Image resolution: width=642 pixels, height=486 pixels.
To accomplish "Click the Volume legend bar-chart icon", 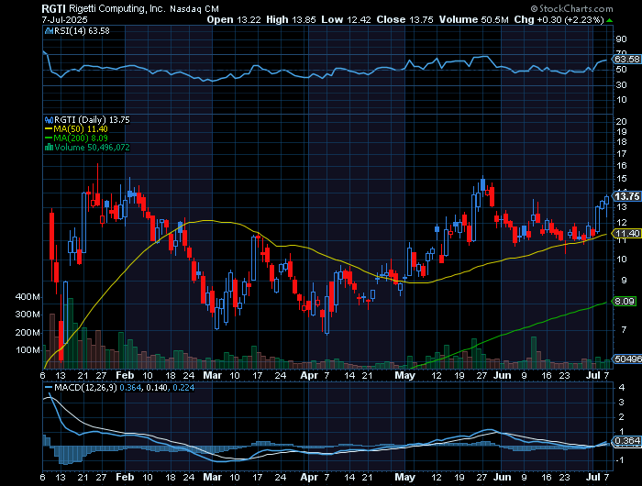I will click(49, 148).
